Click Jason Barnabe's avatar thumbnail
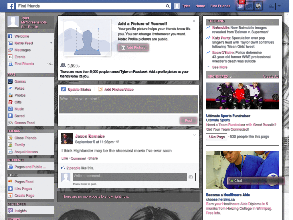The image size is (293, 220). tap(67, 139)
